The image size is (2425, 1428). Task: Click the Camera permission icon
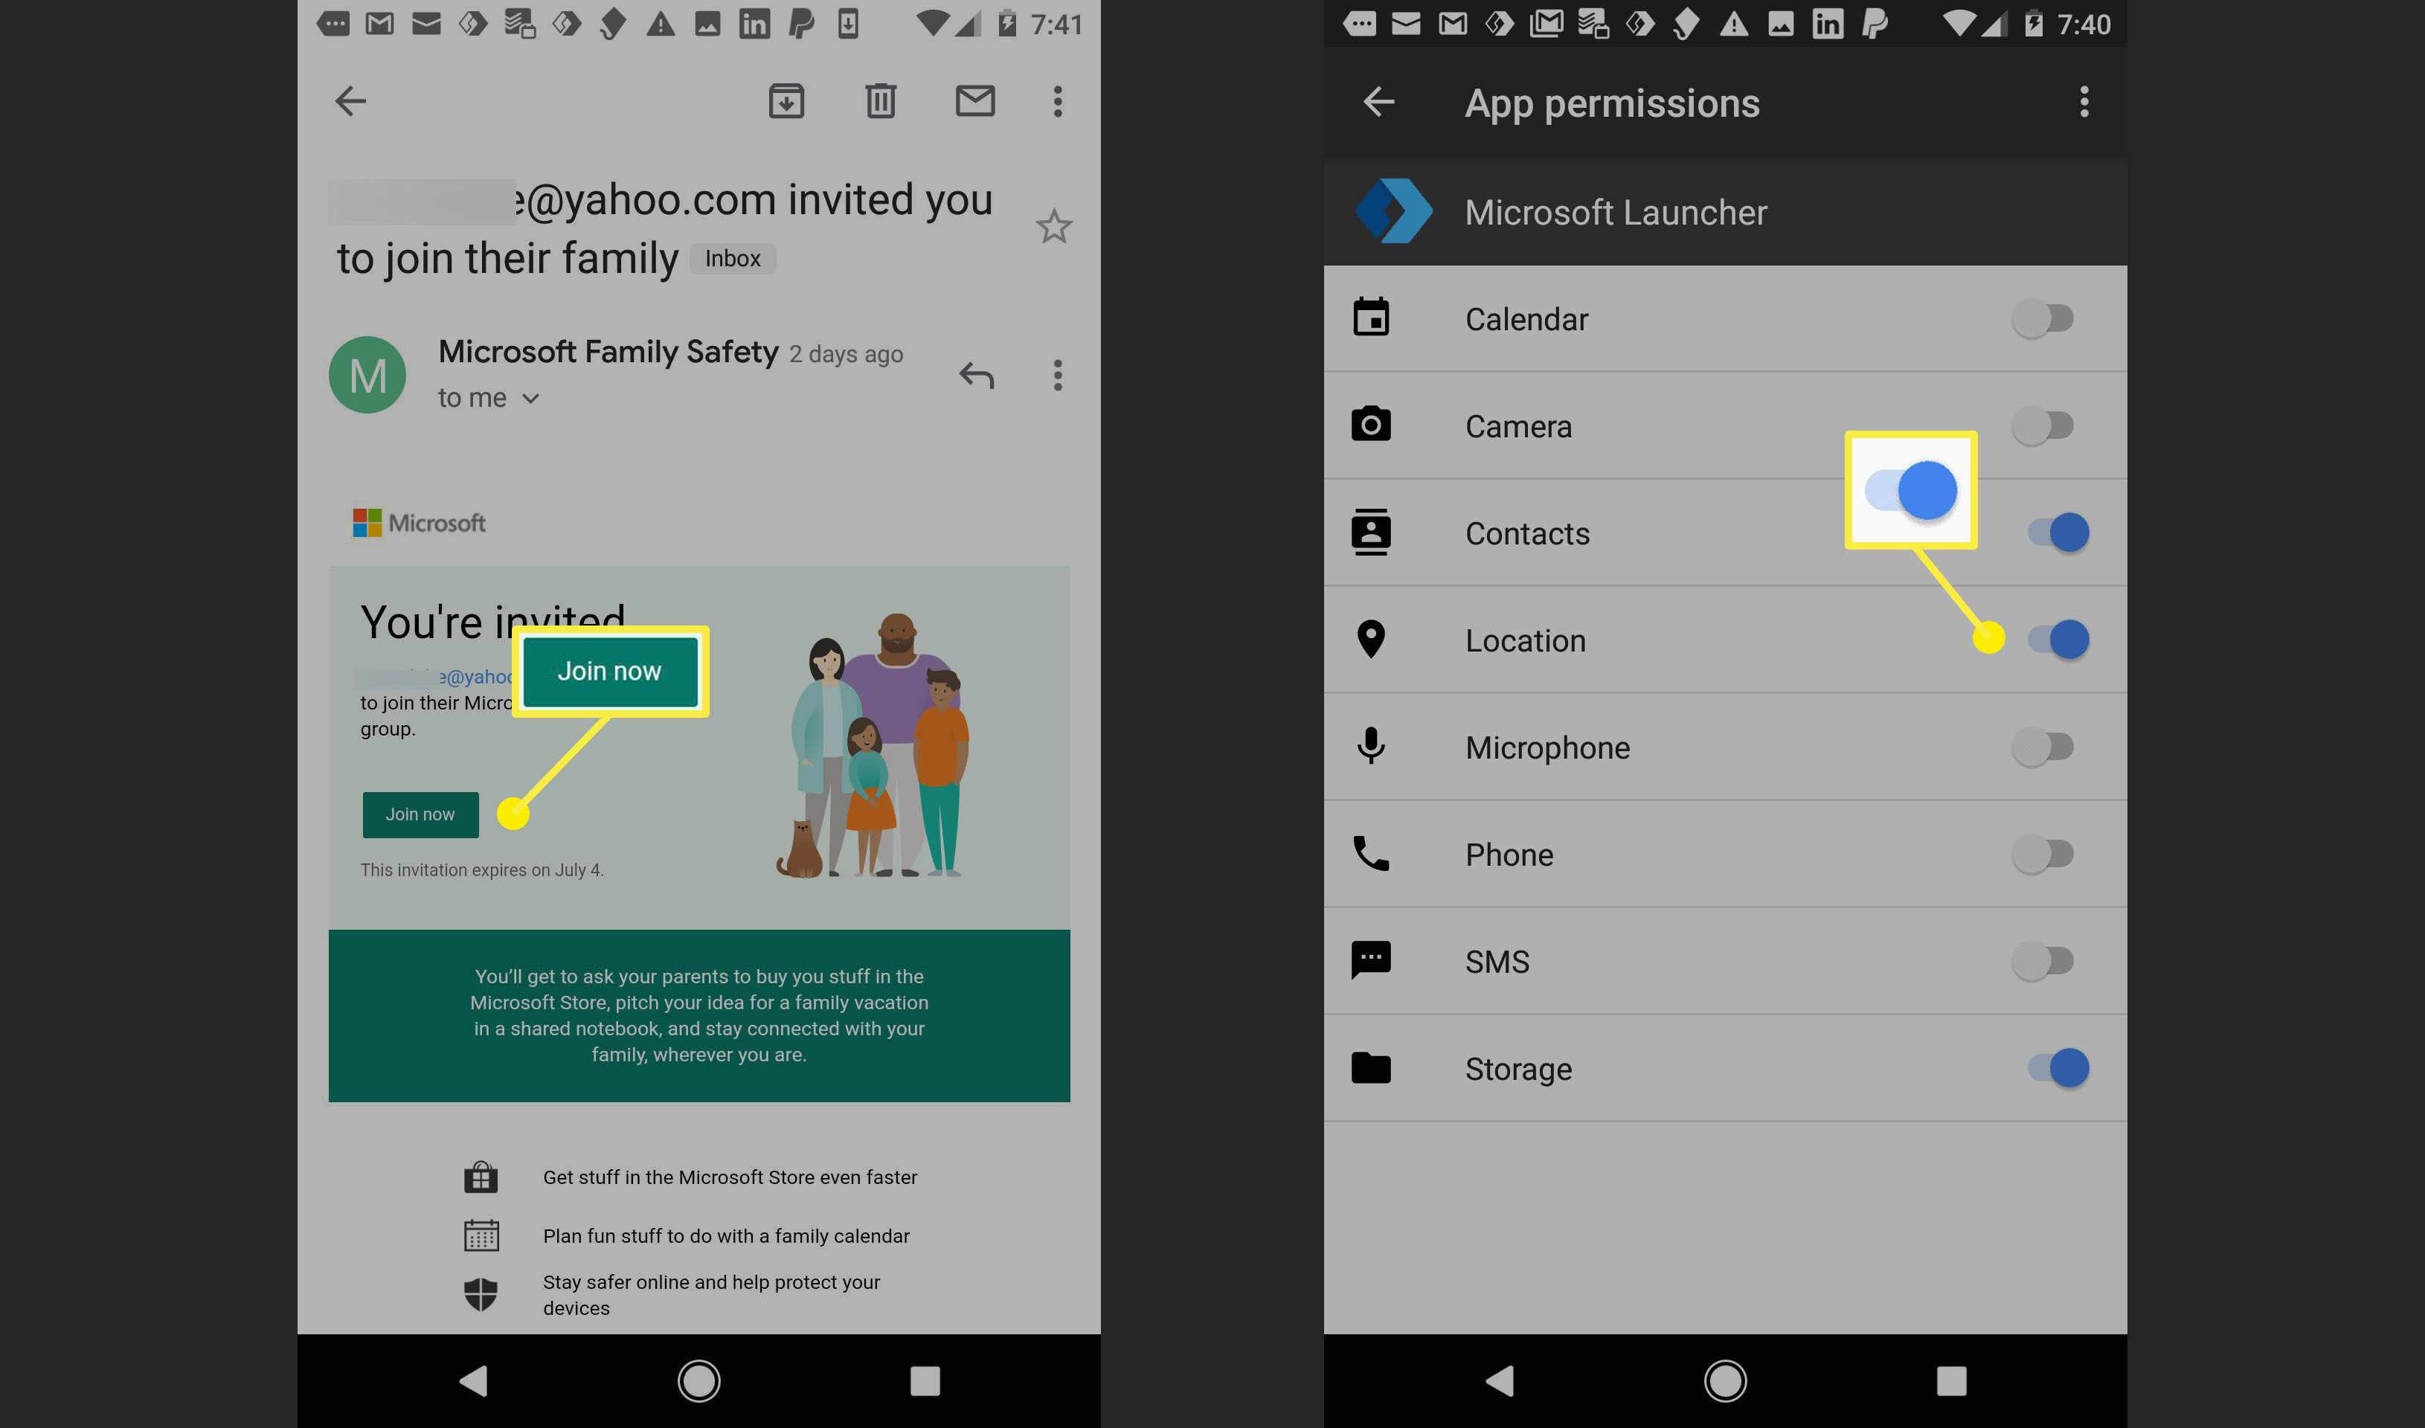pos(1372,423)
